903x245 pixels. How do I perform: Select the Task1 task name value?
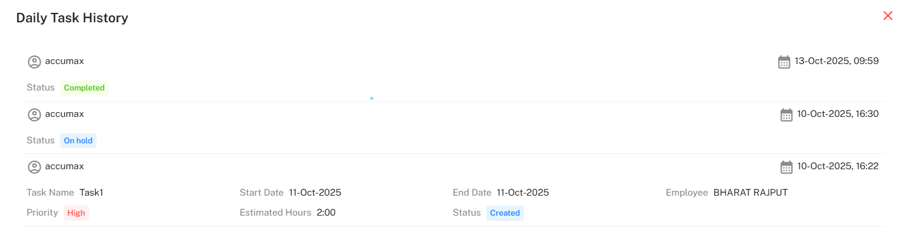coord(91,193)
